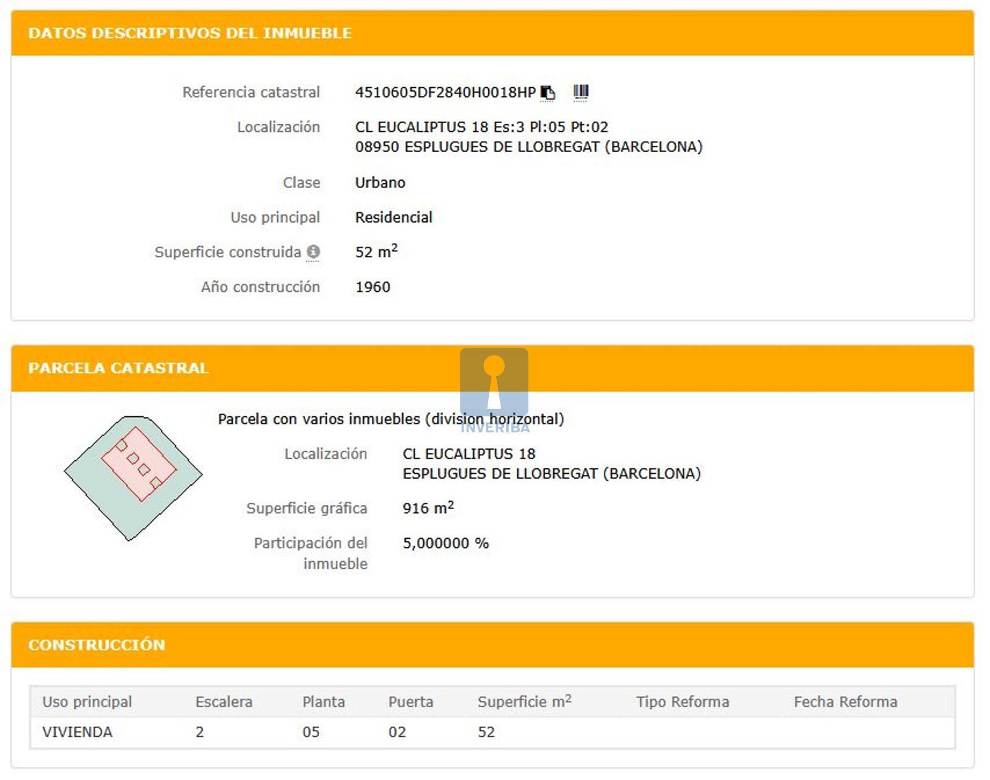
Task: Select the DATOS DESCRIPTIVOS DEL INMUEBLE header
Action: (x=190, y=33)
